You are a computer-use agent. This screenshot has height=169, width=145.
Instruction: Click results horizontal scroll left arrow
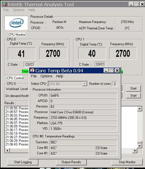(x=7, y=150)
